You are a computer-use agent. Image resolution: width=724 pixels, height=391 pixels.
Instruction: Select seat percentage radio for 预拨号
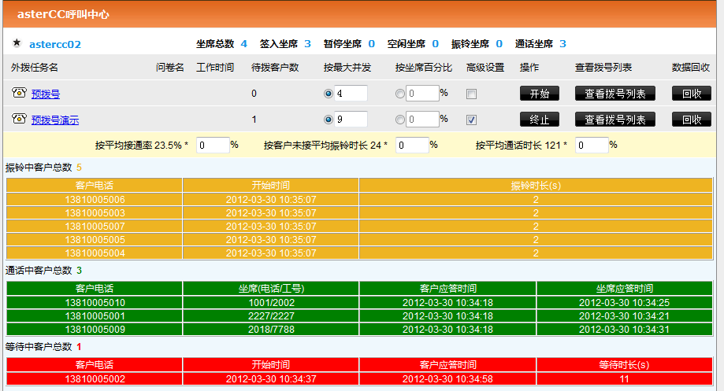click(400, 94)
